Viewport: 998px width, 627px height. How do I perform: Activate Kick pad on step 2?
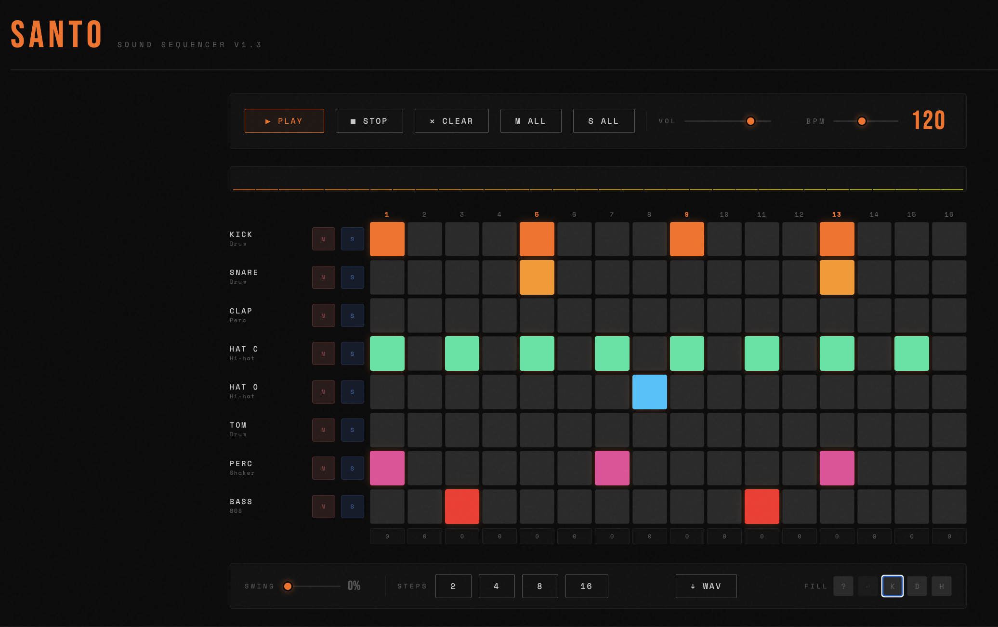pos(425,239)
